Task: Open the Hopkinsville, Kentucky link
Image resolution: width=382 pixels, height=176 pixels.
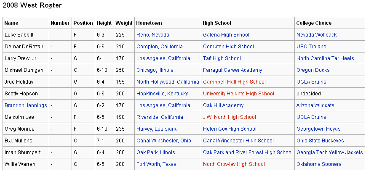Action: coord(162,94)
